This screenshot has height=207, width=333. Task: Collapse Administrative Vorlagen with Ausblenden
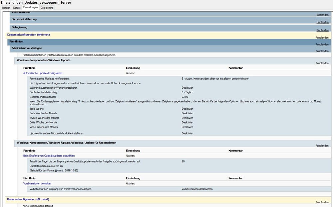[322, 51]
